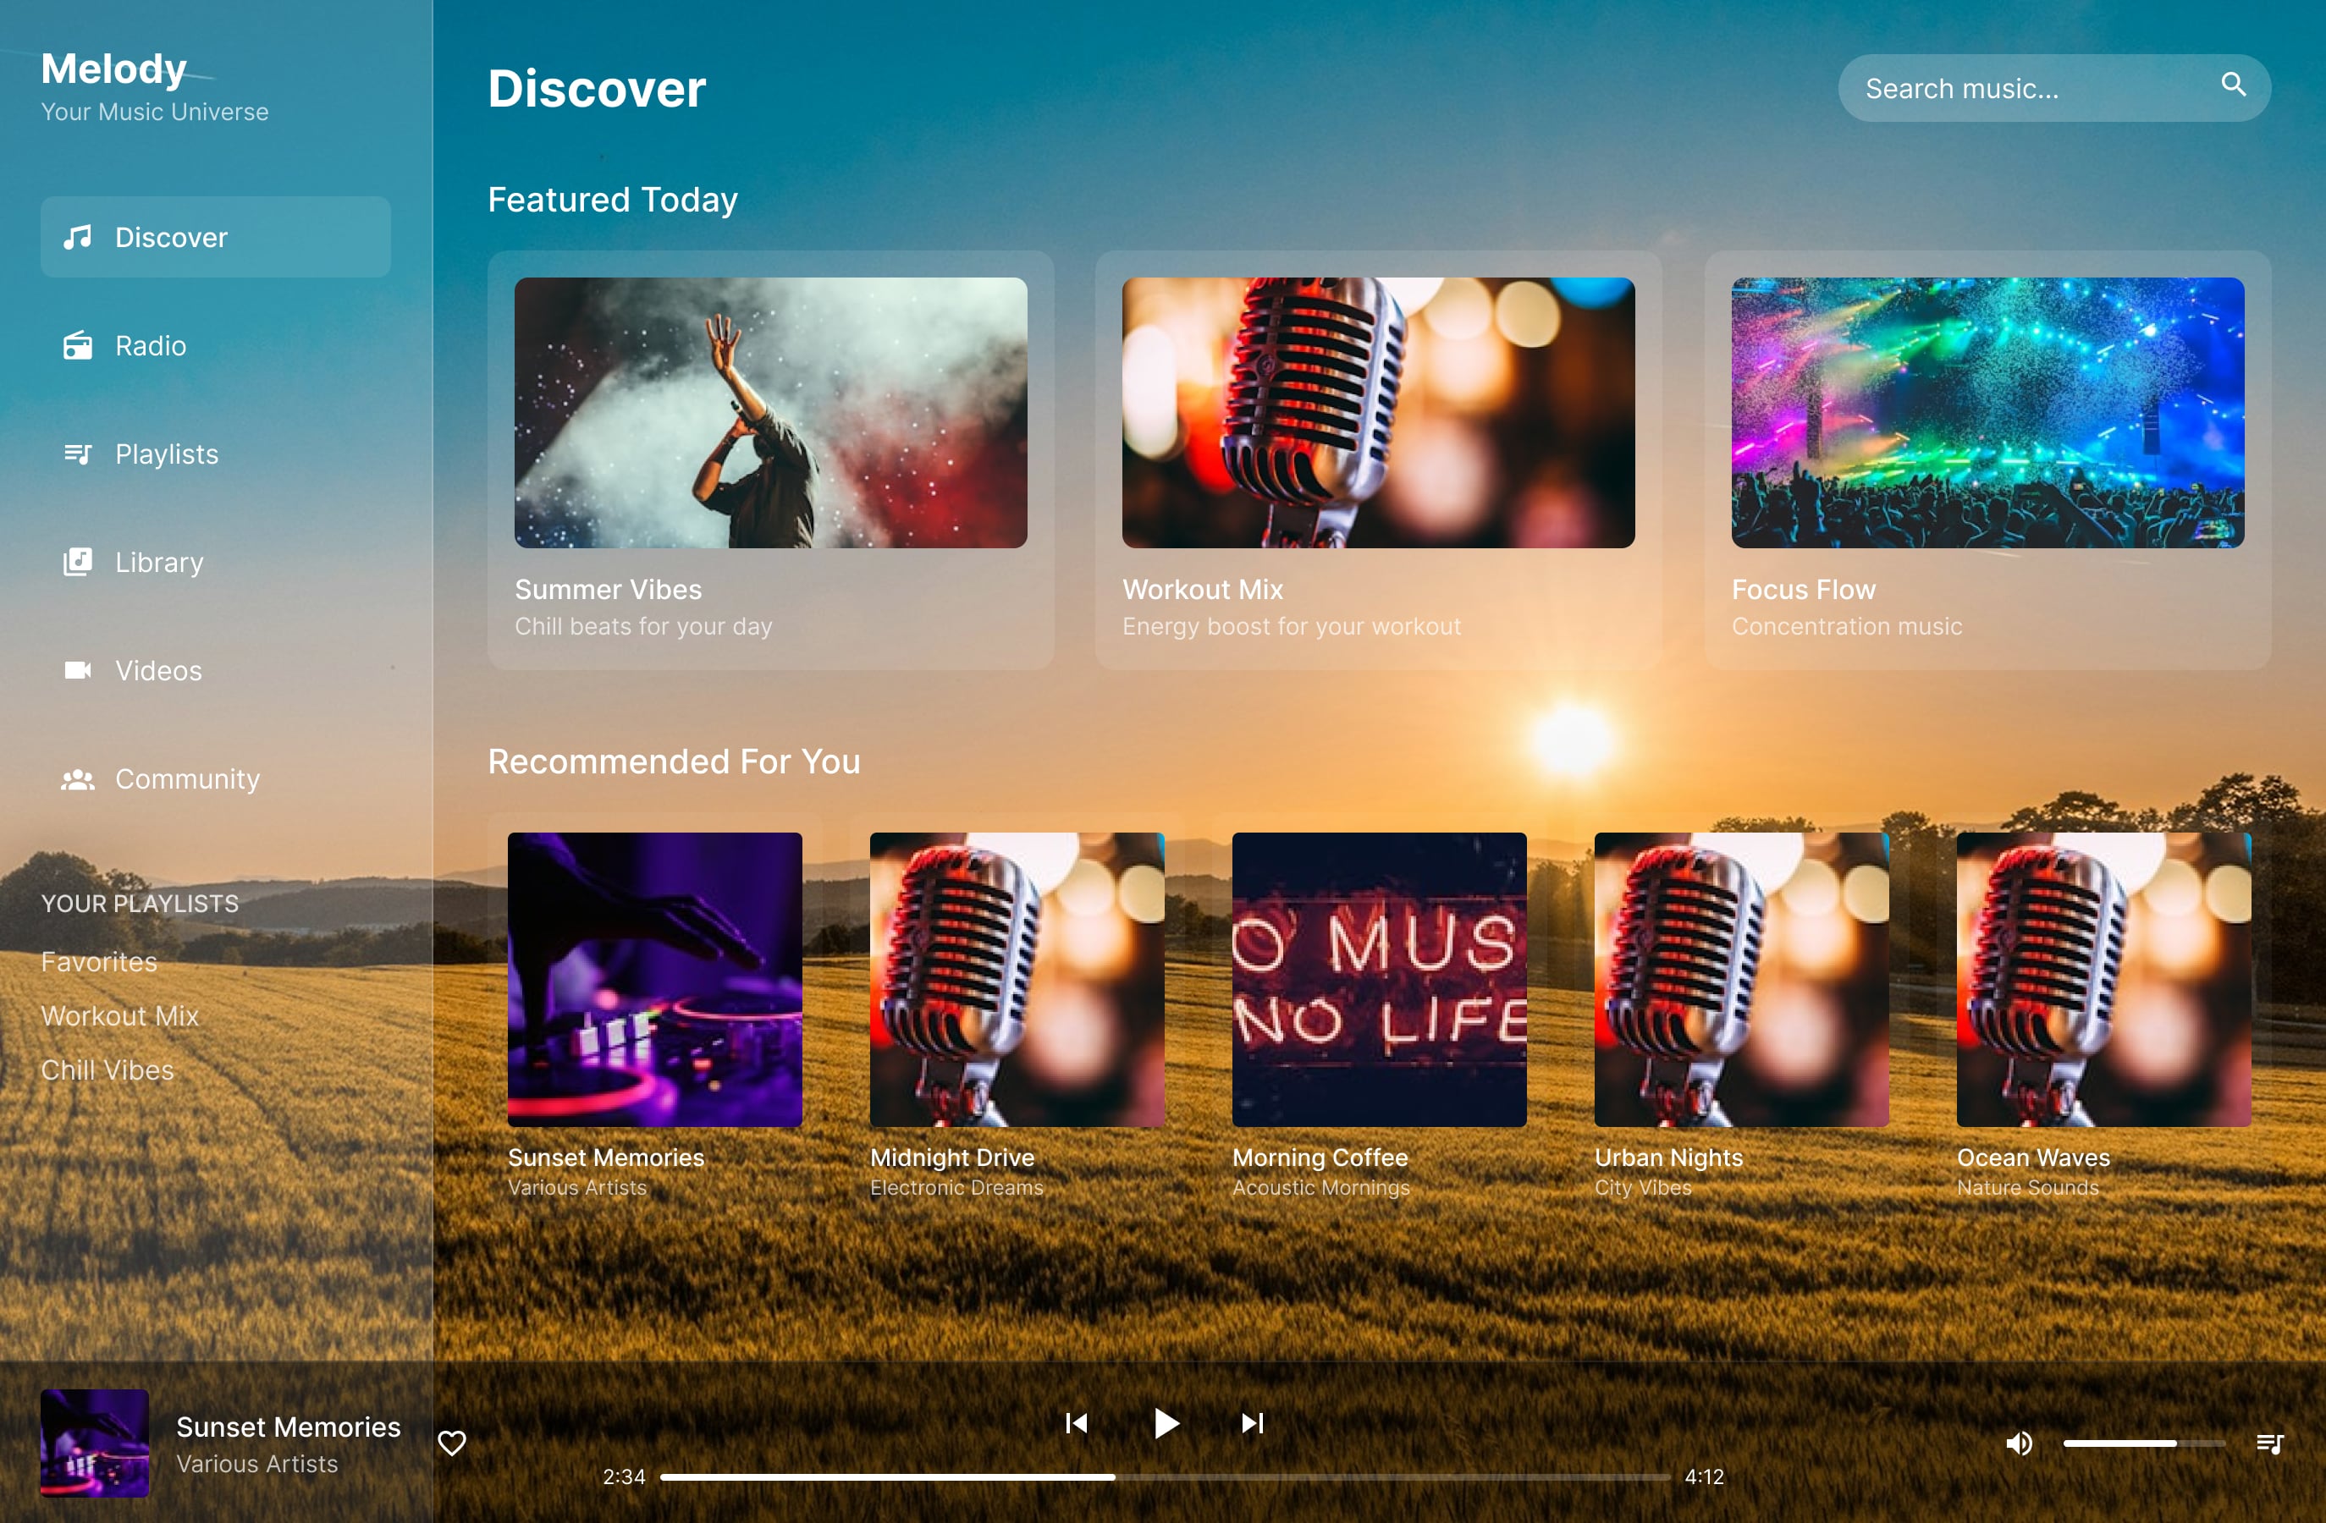Select the Videos icon
2326x1523 pixels.
click(x=78, y=670)
